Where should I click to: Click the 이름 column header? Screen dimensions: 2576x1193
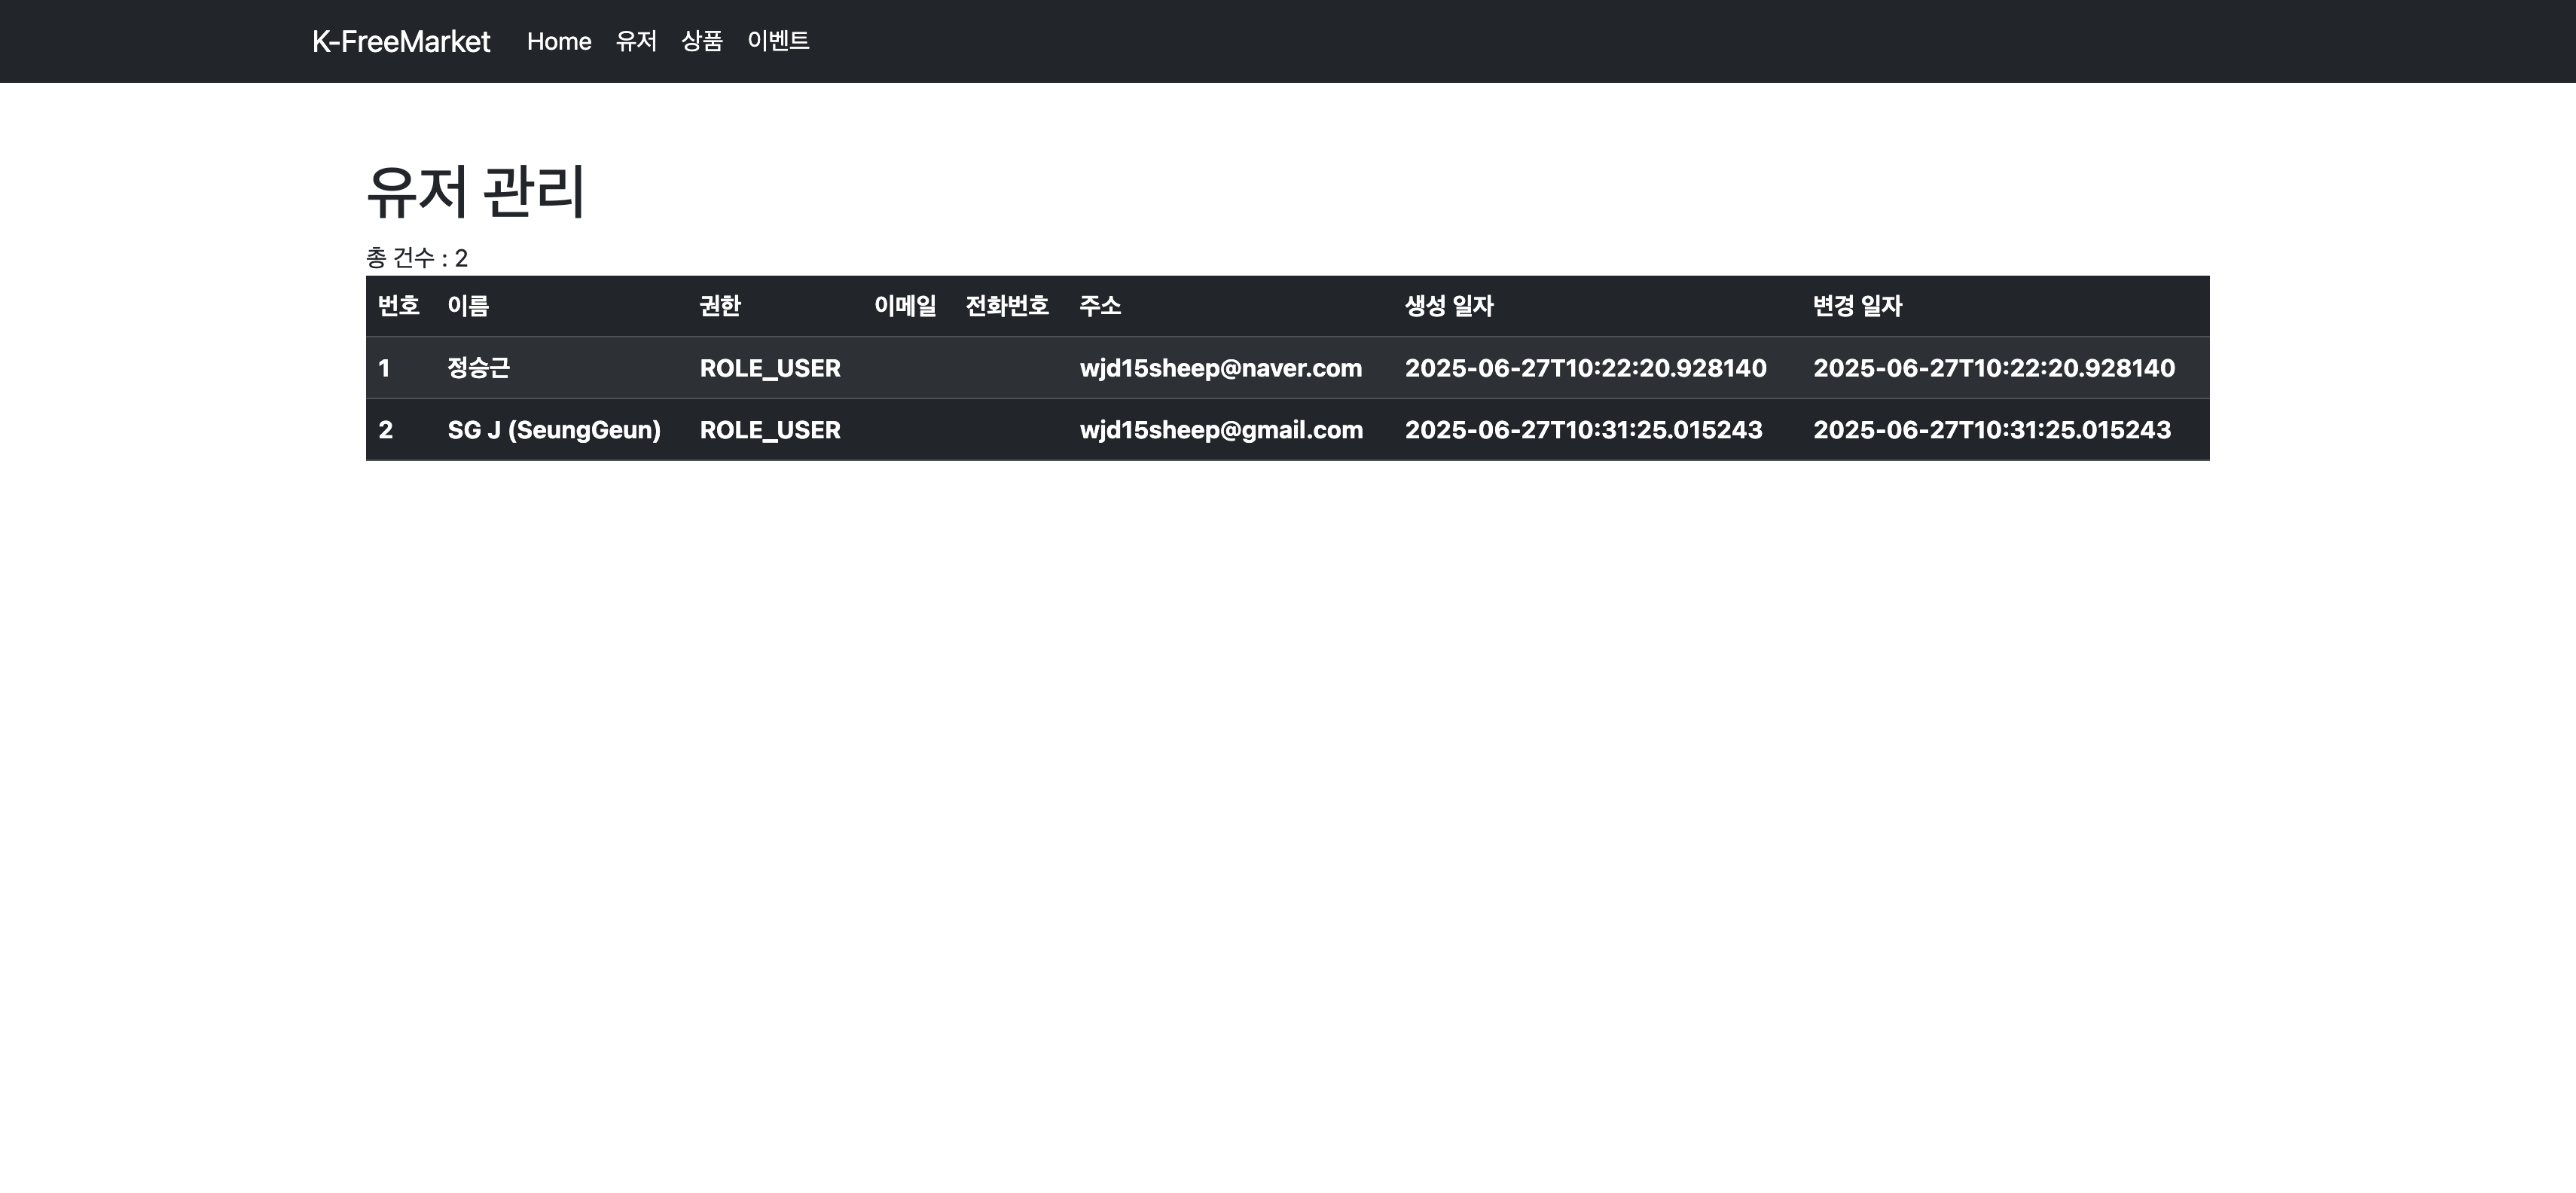(x=468, y=306)
